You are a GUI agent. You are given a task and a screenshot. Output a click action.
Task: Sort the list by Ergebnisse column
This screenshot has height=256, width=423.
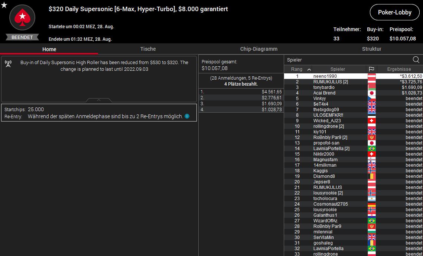399,69
